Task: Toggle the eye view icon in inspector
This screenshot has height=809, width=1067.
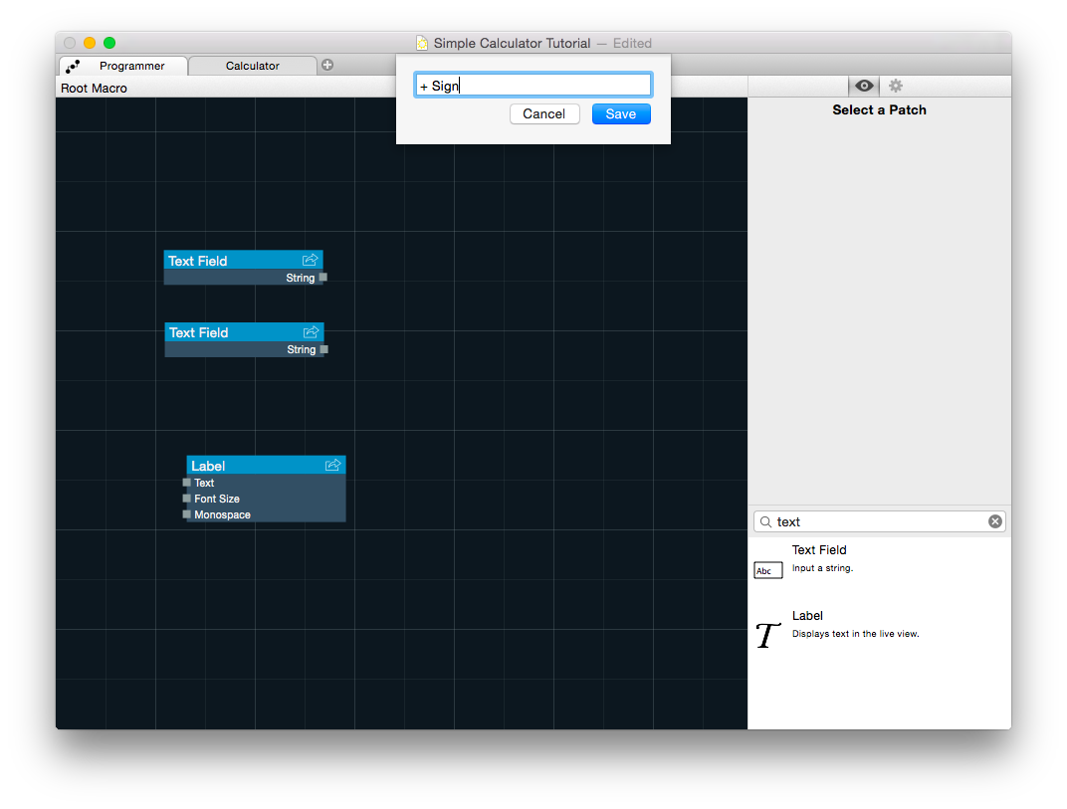Action: point(864,86)
